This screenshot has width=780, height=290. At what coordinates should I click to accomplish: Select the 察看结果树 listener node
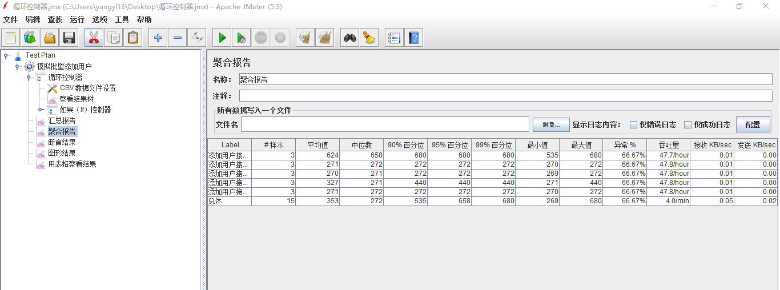(x=76, y=99)
